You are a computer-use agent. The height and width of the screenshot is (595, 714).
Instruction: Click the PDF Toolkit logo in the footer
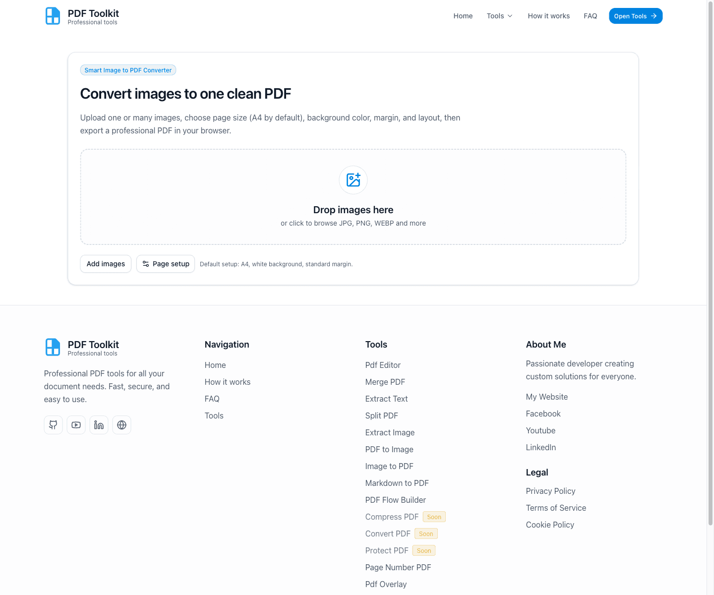81,347
